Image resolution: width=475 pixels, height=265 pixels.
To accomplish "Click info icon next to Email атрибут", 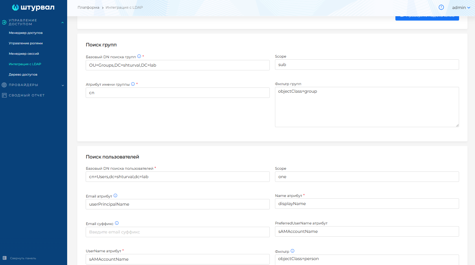I will click(115, 196).
